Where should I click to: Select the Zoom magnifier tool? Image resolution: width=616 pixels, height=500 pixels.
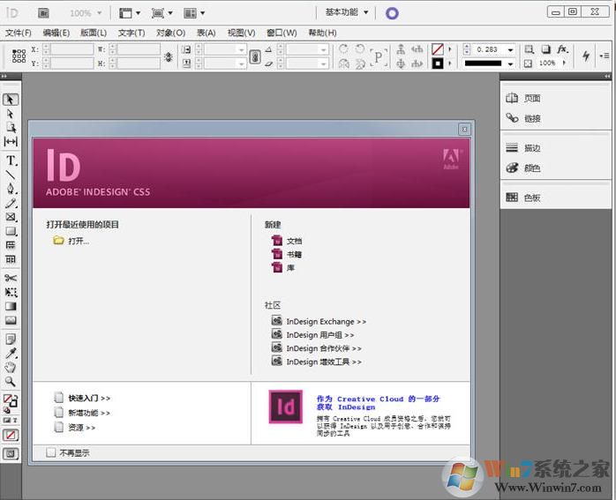(11, 382)
